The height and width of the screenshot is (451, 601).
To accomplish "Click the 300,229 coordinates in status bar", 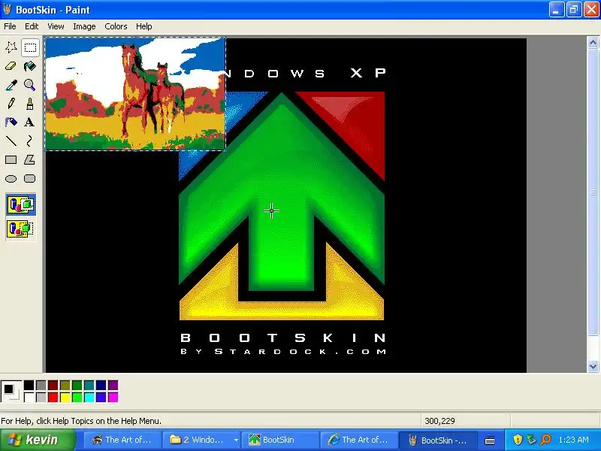I will [439, 421].
